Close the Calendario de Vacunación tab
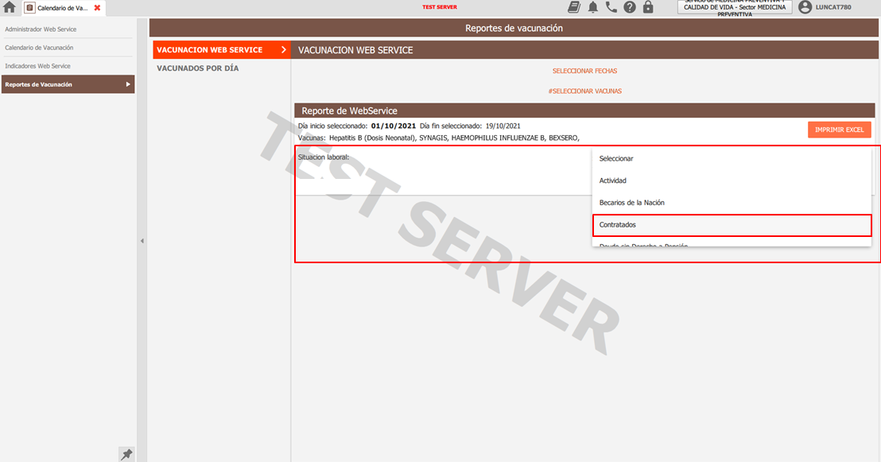 [x=97, y=7]
